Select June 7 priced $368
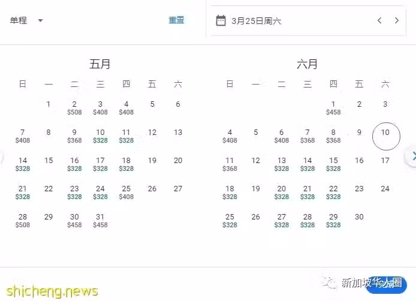Image resolution: width=416 pixels, height=301 pixels. click(308, 136)
